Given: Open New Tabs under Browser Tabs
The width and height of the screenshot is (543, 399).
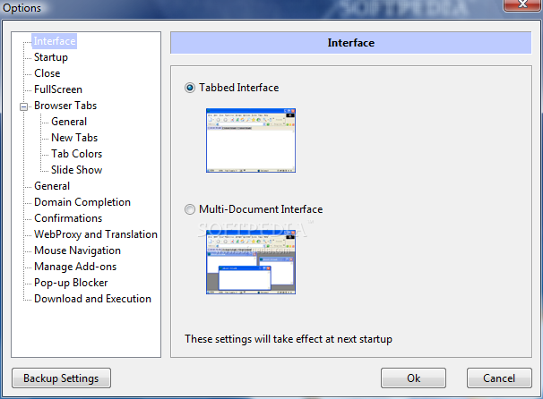Looking at the screenshot, I should (x=74, y=138).
